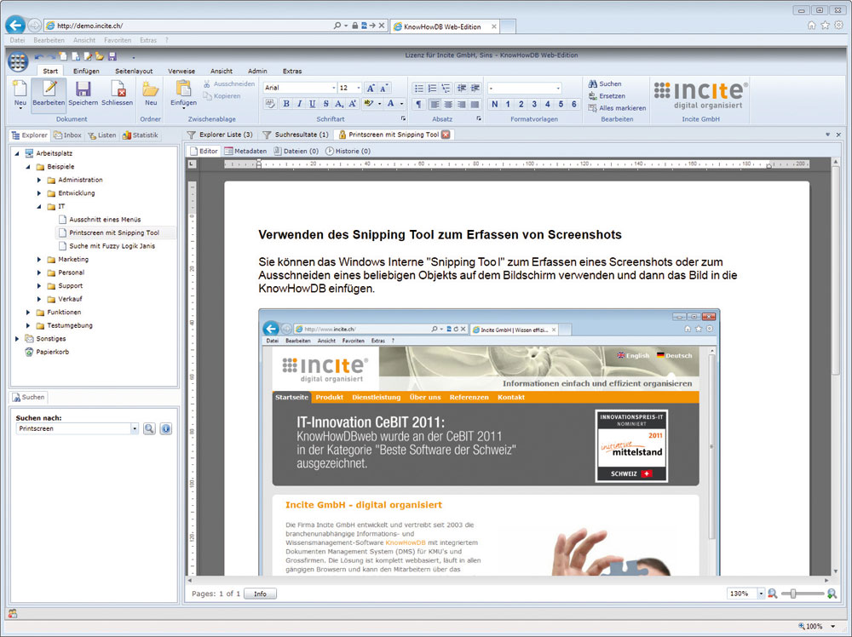Apply Normal style N button
The height and width of the screenshot is (637, 852).
pyautogui.click(x=494, y=104)
